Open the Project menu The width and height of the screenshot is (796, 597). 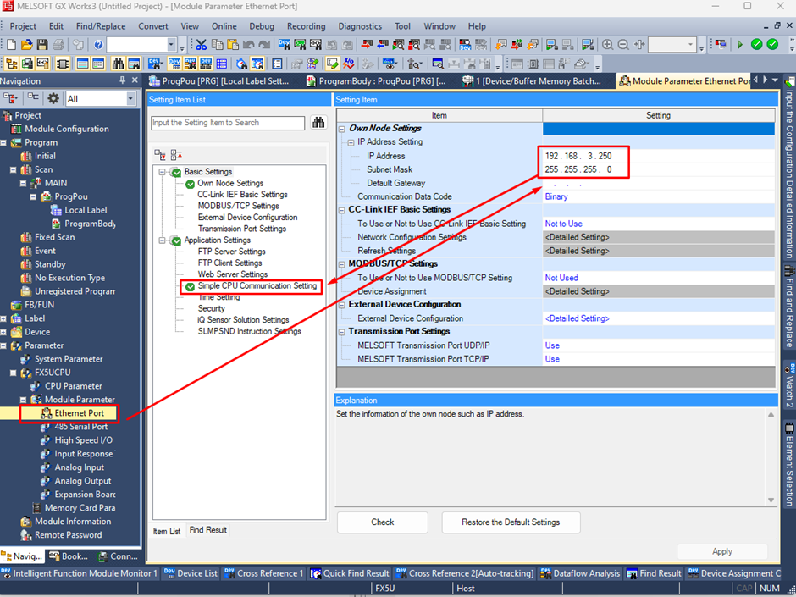pos(23,26)
